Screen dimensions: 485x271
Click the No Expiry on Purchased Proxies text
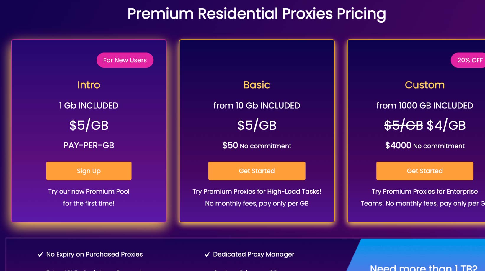[94, 254]
